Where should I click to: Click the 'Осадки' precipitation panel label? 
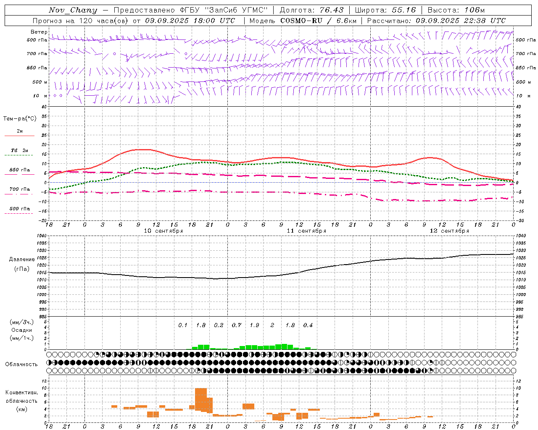pyautogui.click(x=21, y=330)
